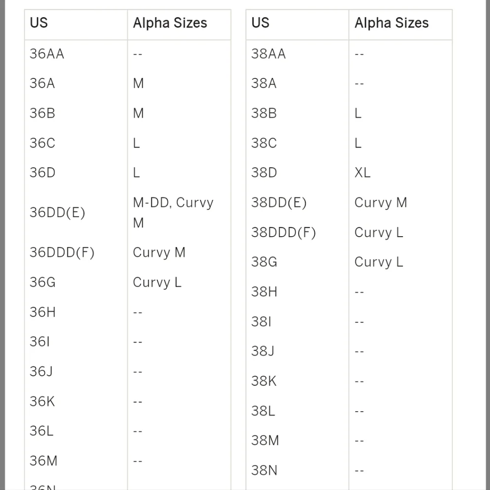Select the 36K size entry
Viewport: 490px width, 490px height.
pos(42,402)
